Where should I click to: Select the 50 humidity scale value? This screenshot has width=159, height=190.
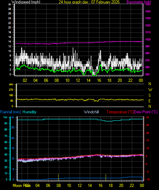coord(6,149)
